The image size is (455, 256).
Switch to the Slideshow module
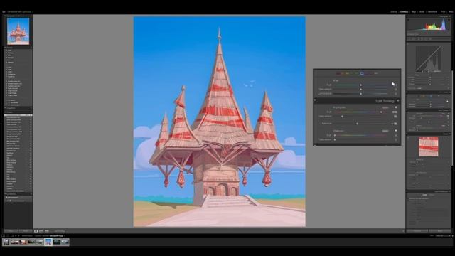pos(433,12)
